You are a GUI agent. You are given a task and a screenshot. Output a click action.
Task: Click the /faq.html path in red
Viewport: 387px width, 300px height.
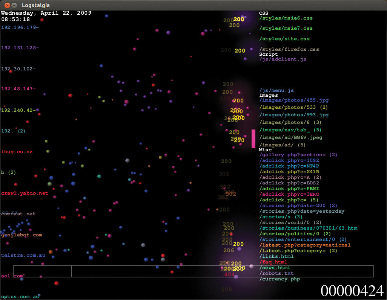(273, 262)
